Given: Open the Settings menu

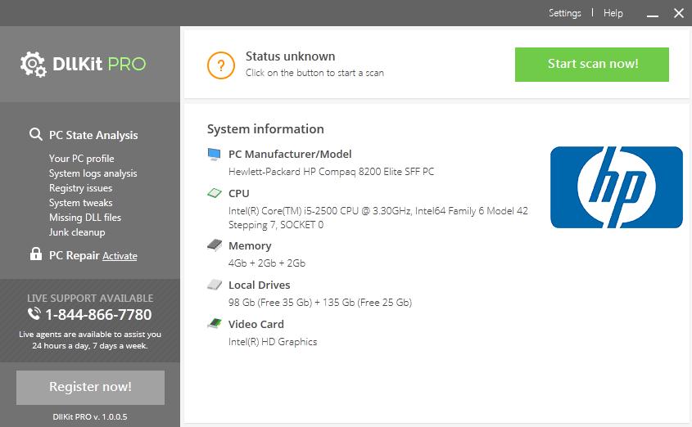Looking at the screenshot, I should click(564, 13).
